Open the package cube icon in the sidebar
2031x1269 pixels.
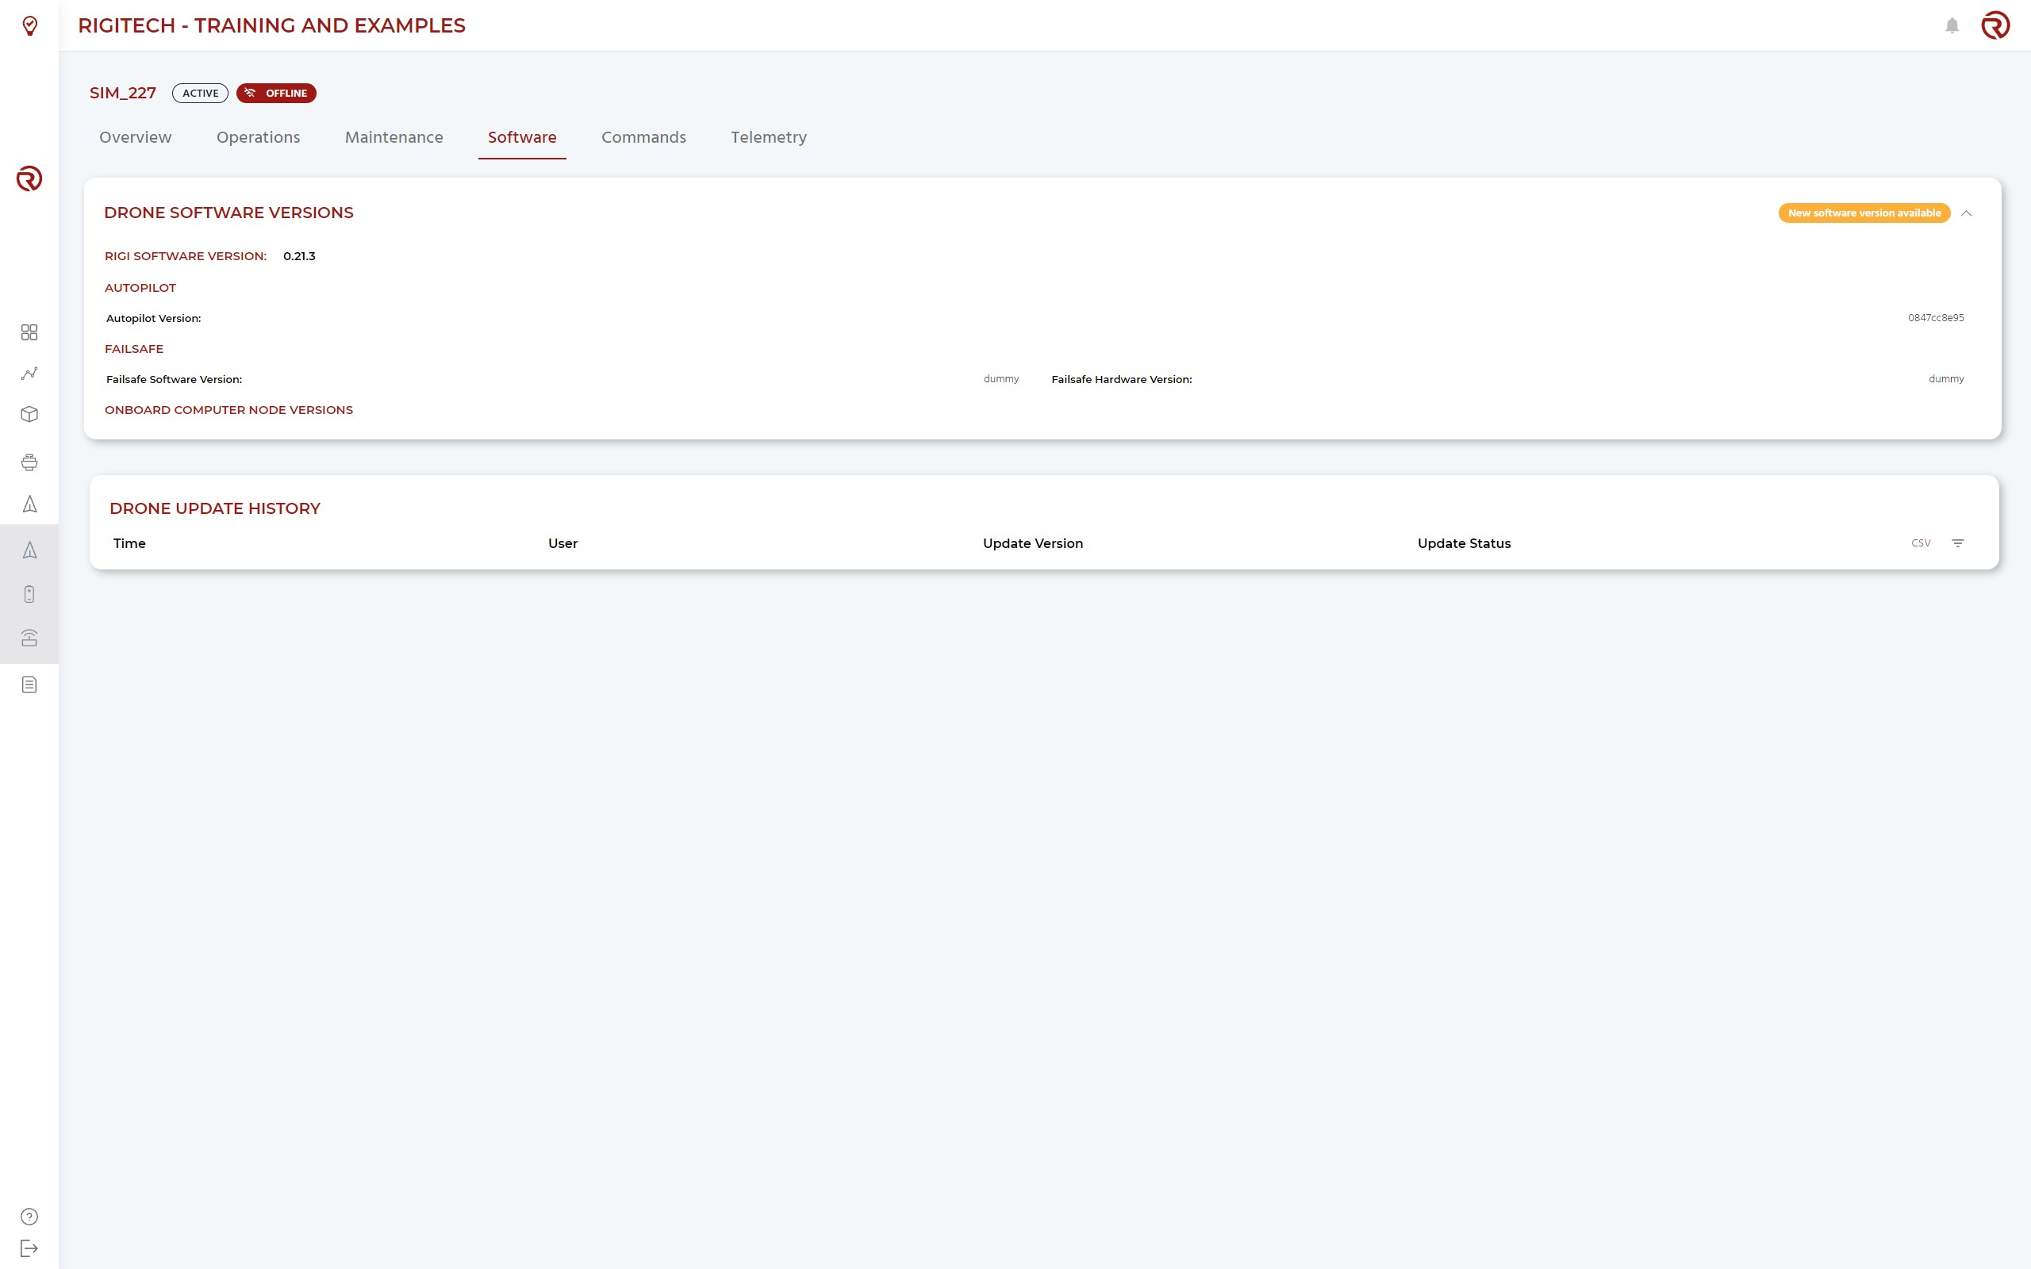pyautogui.click(x=29, y=415)
